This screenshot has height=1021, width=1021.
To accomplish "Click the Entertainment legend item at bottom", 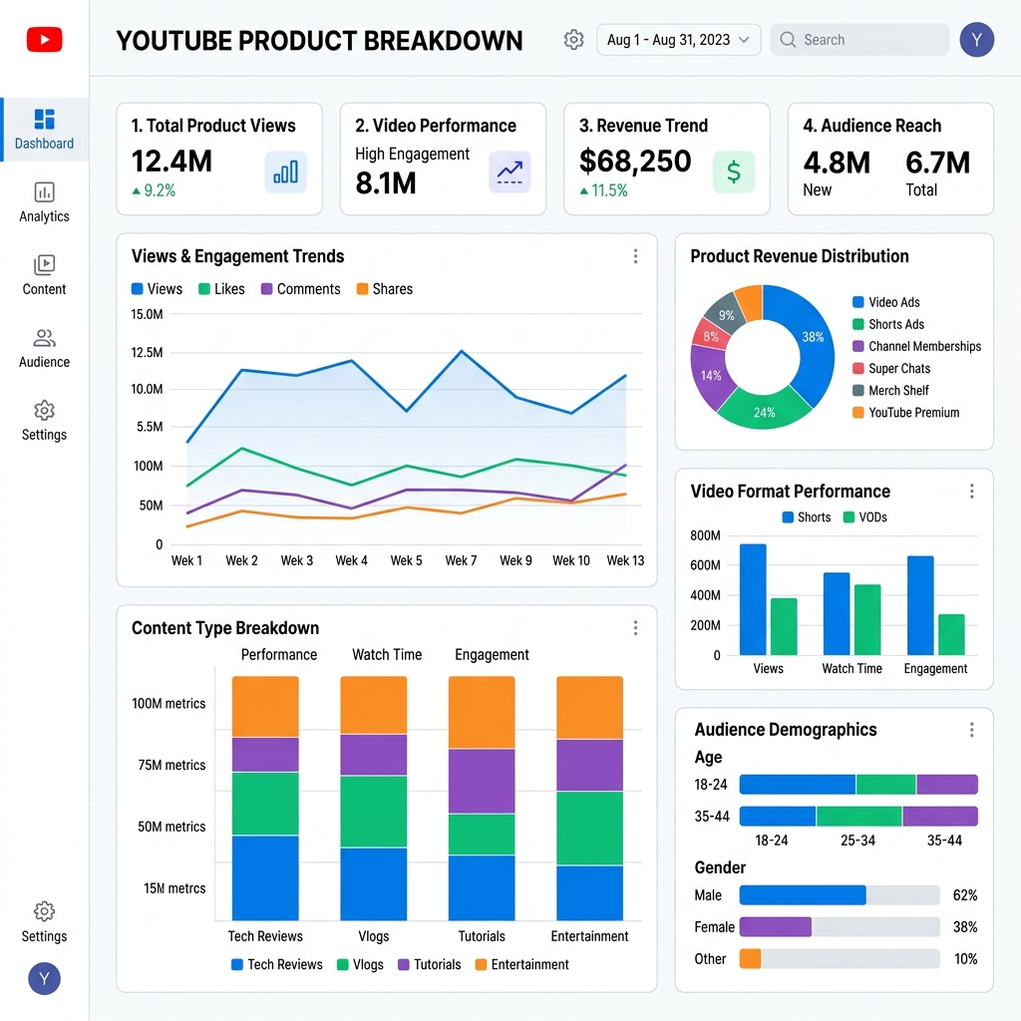I will point(522,964).
